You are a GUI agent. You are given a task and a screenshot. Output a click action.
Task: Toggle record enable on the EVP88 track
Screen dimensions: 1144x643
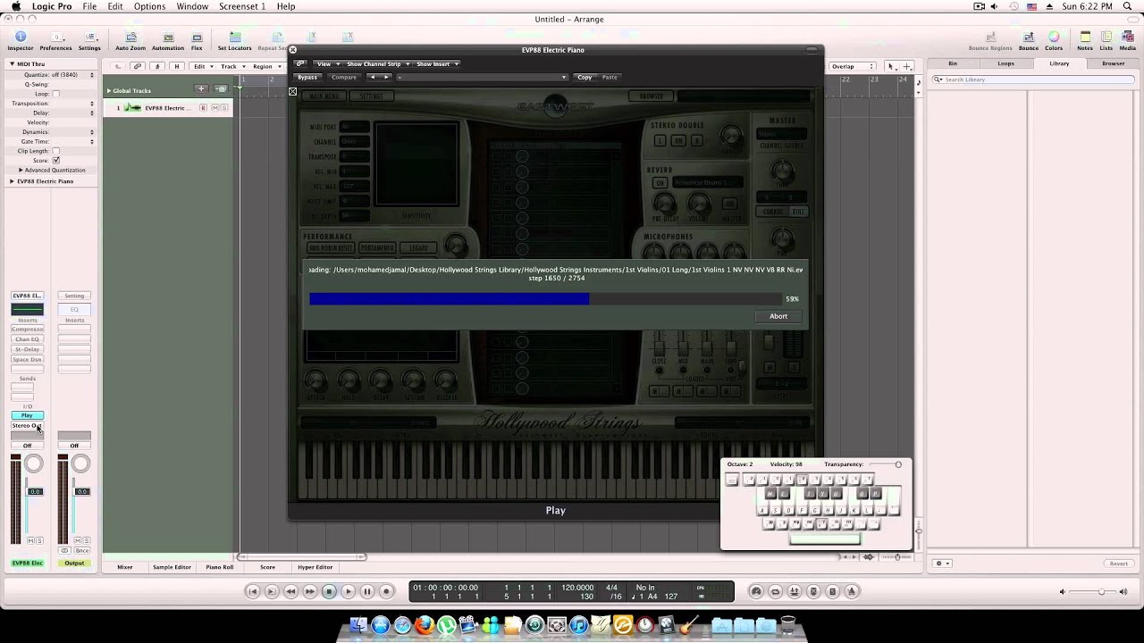[204, 108]
